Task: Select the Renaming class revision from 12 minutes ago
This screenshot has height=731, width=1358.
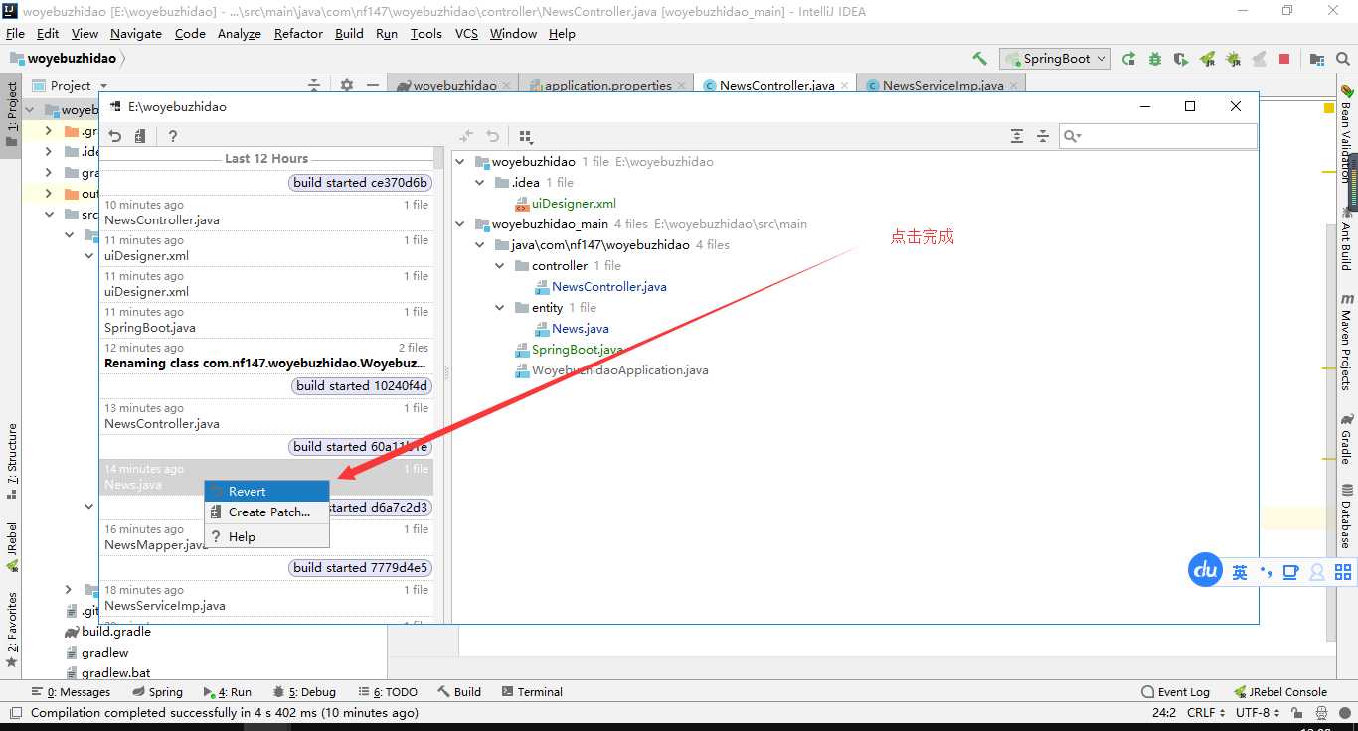Action: [x=266, y=356]
